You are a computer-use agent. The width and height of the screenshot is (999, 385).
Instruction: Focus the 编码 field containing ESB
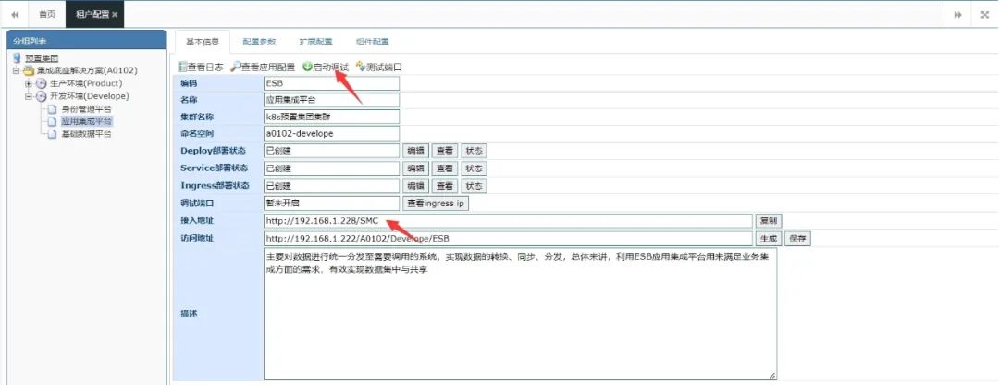(331, 83)
